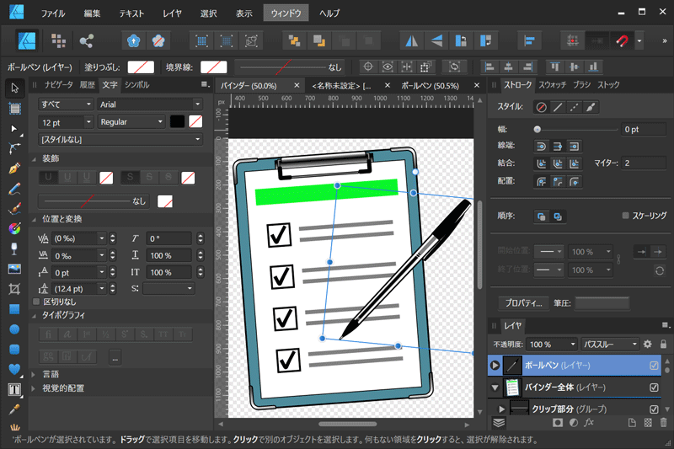Select the solid line stroke style
The height and width of the screenshot is (449, 674).
pos(558,107)
